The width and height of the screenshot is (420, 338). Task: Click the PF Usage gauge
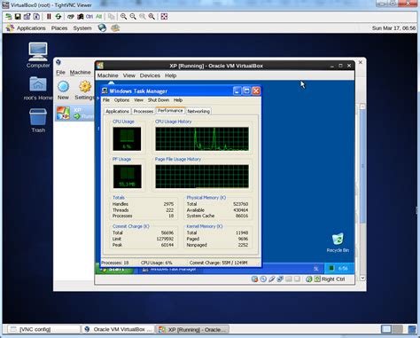tap(127, 177)
